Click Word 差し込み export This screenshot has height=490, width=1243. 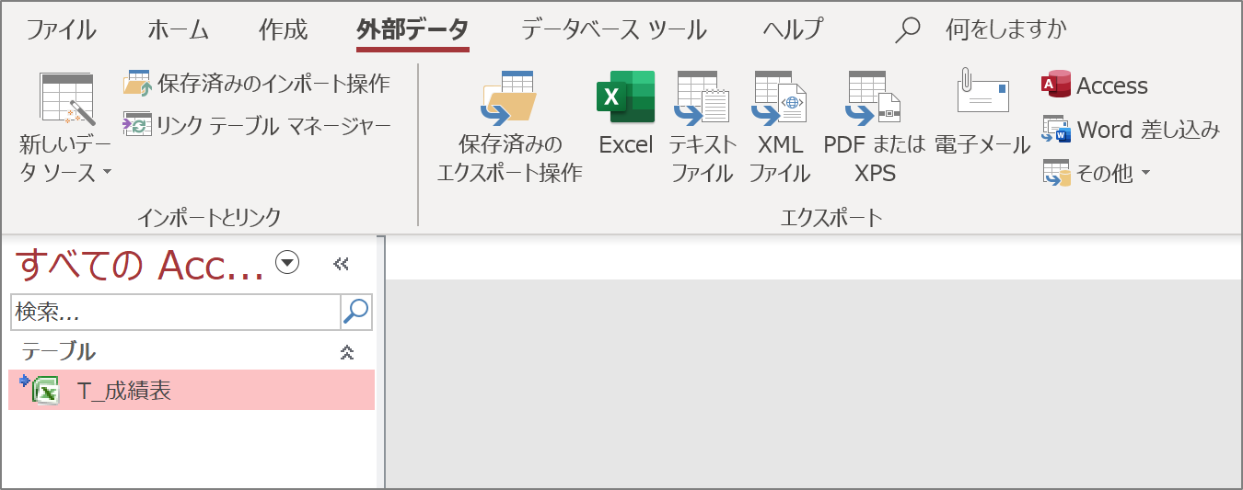1132,130
